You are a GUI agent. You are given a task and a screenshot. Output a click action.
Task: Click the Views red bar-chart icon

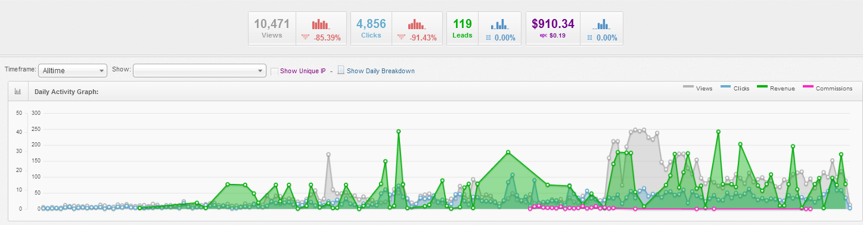[321, 24]
